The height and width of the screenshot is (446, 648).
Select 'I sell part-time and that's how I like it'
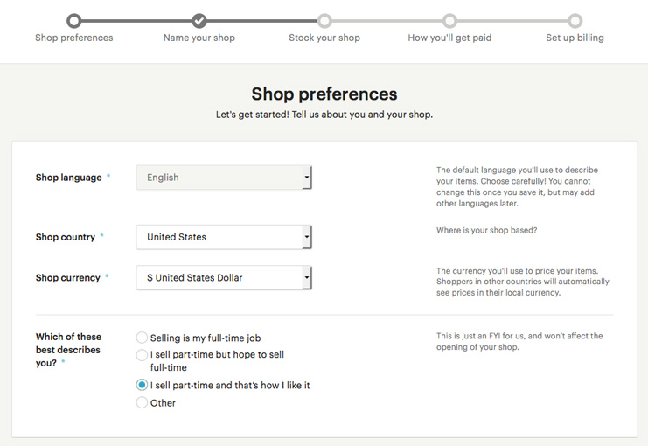[142, 386]
